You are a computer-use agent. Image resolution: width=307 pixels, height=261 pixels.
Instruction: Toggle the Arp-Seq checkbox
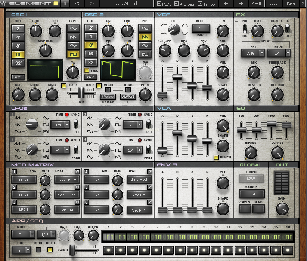coord(176,4)
